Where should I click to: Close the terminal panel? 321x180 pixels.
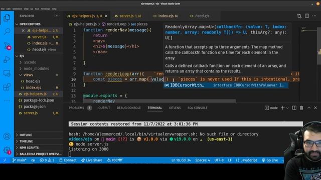point(315,108)
